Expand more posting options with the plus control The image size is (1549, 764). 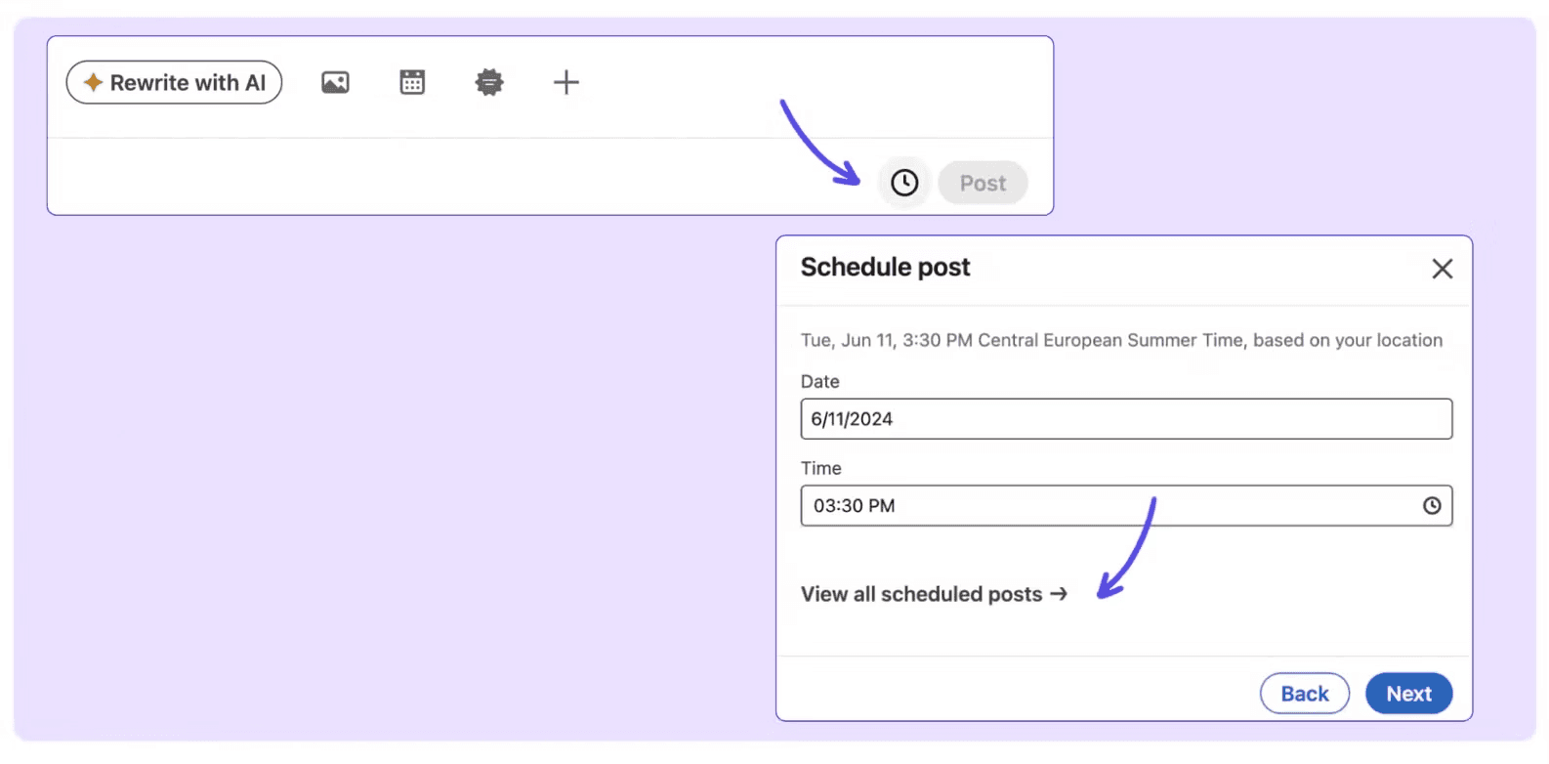click(x=566, y=82)
